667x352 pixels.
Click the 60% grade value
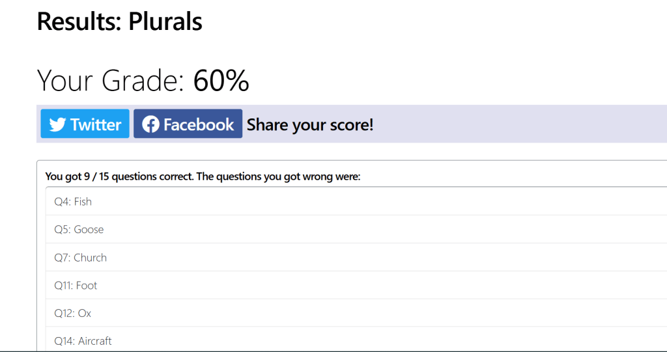point(221,81)
